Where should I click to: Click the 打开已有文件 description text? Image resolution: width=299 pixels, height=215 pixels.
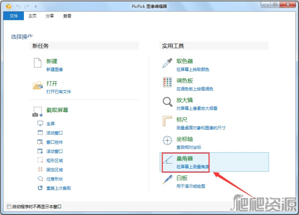59,92
